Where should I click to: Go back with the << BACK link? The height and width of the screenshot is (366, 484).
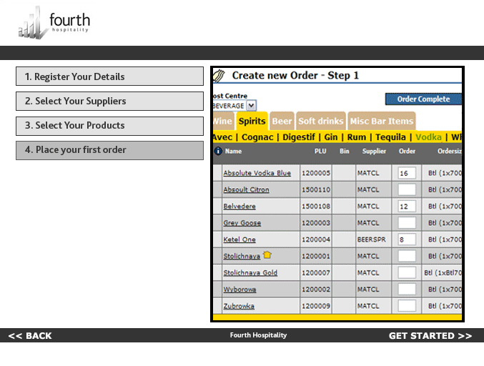pos(30,336)
